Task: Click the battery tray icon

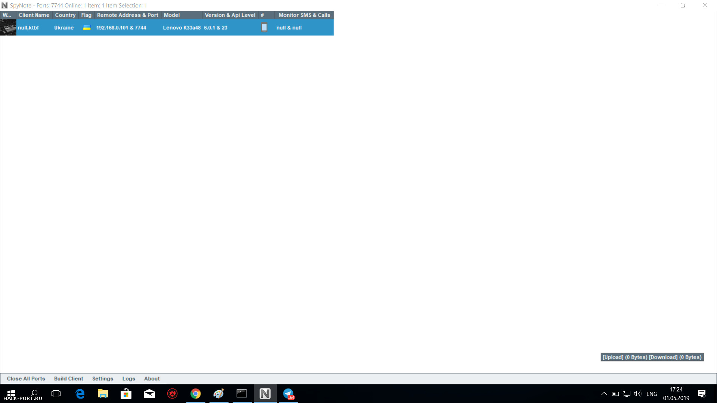Action: pos(615,394)
